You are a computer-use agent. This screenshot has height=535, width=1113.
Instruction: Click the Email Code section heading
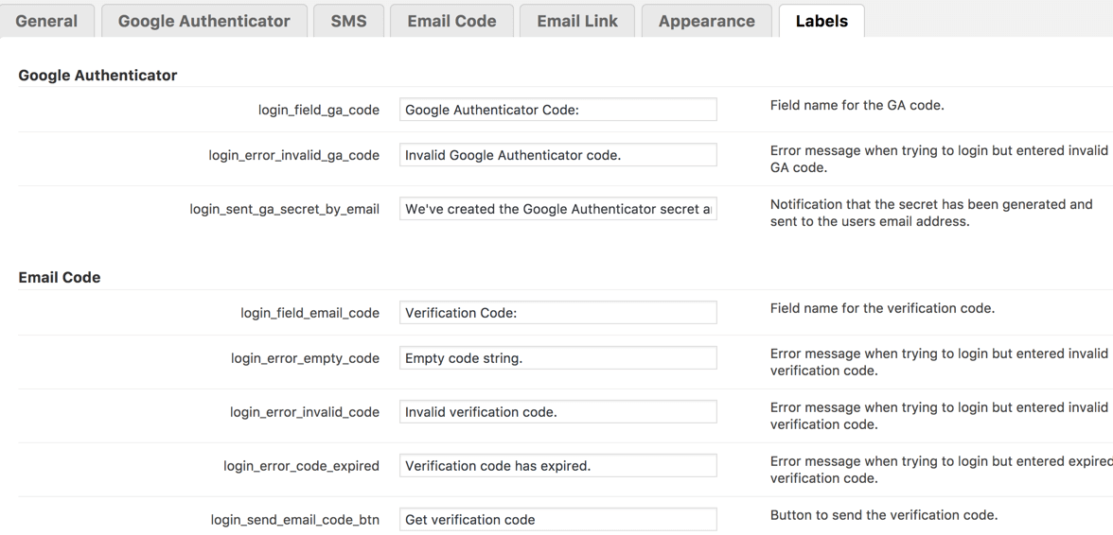click(60, 277)
